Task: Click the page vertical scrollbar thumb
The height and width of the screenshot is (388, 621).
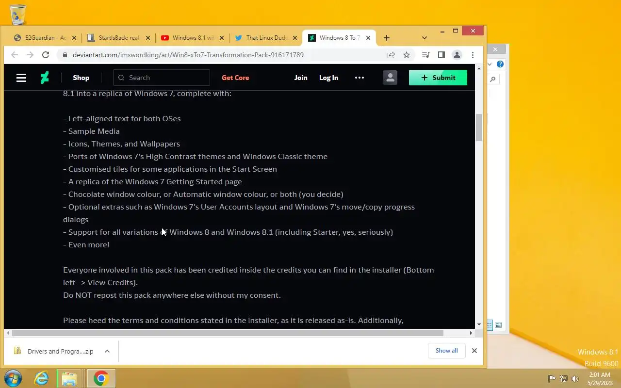Action: click(x=479, y=127)
